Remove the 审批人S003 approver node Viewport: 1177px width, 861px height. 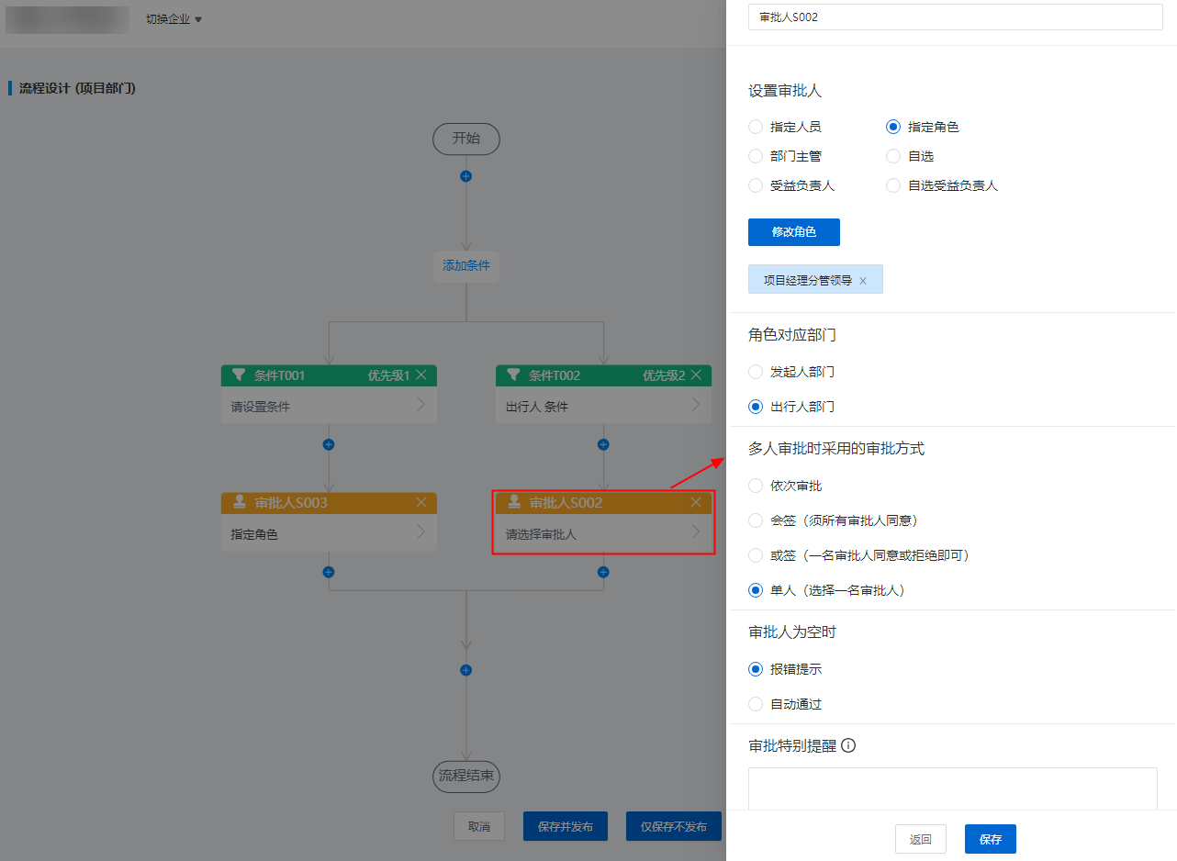pos(421,502)
